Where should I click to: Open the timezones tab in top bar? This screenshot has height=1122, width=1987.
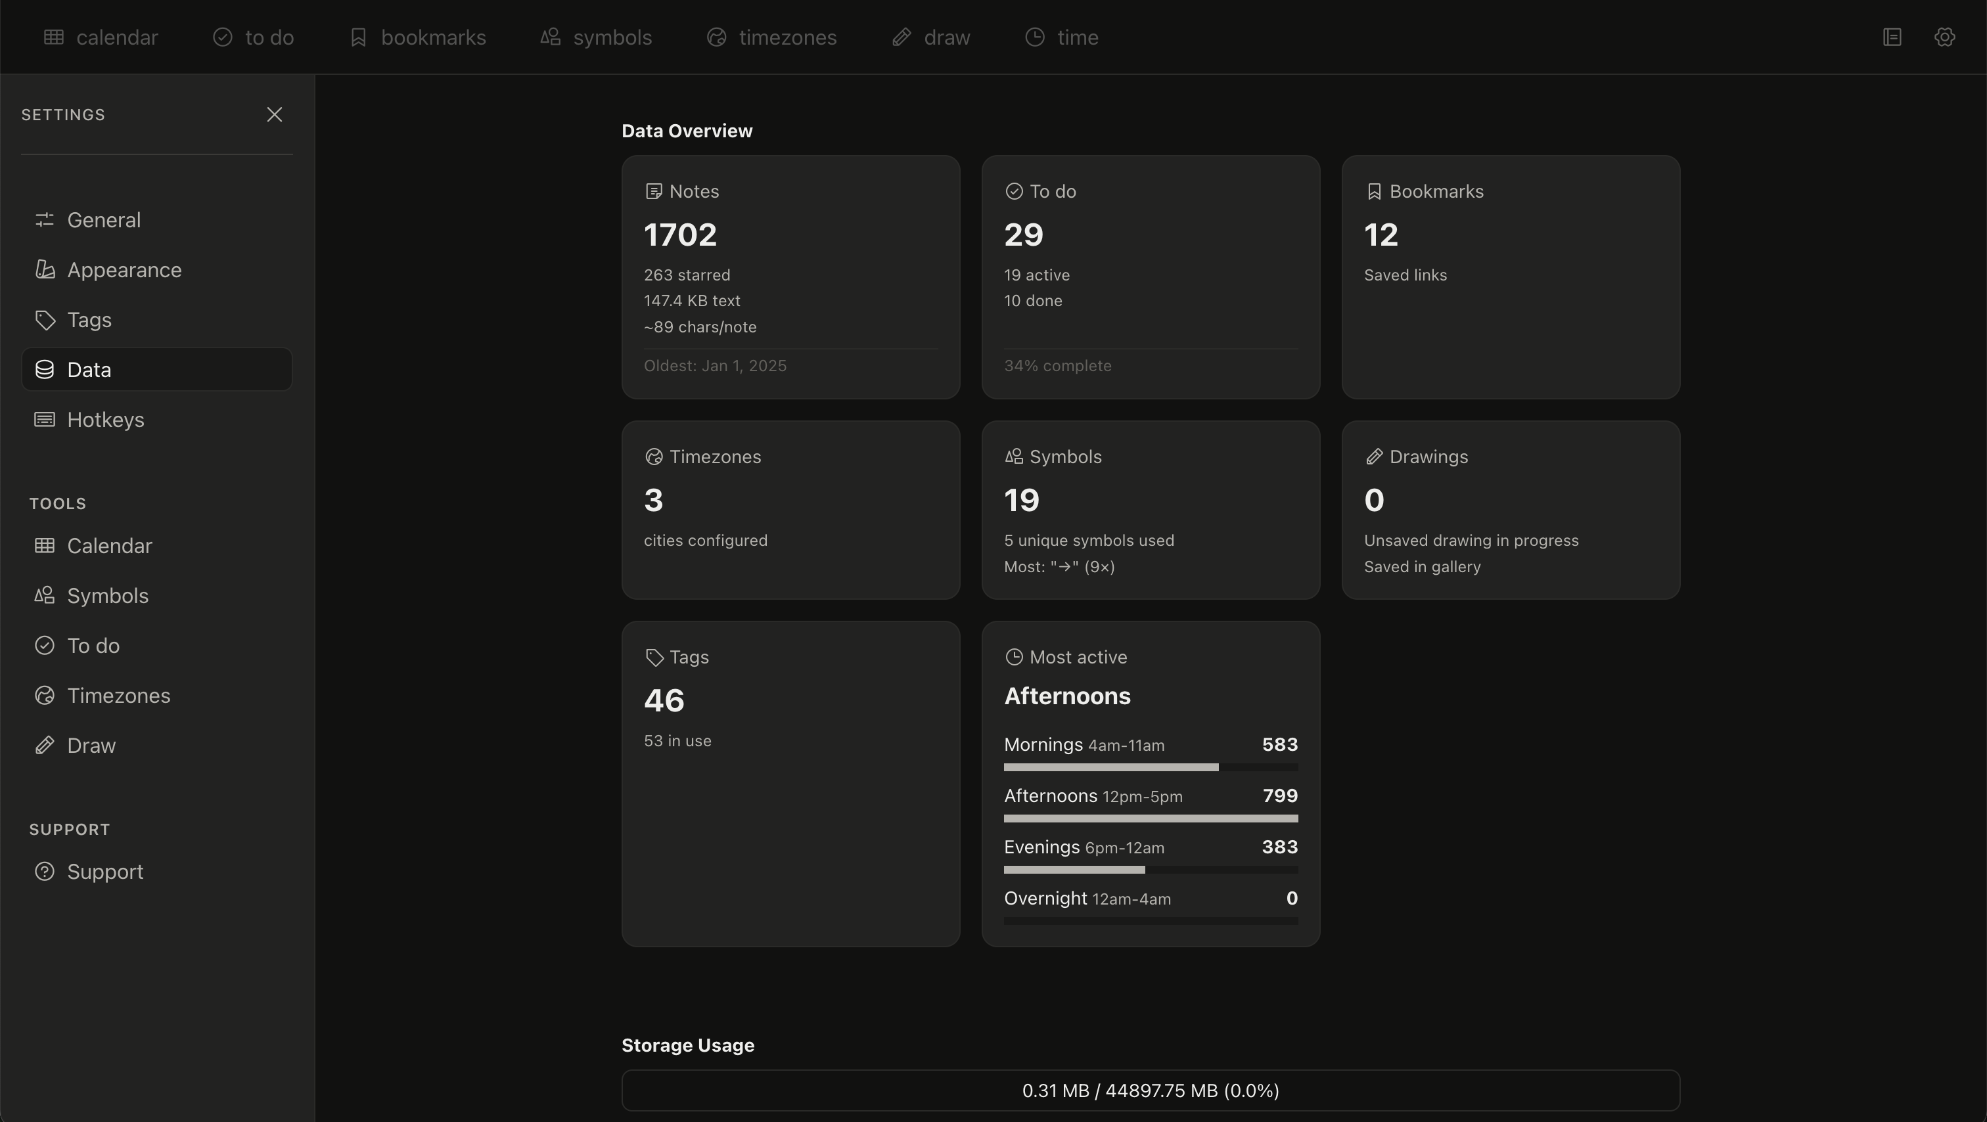[771, 37]
